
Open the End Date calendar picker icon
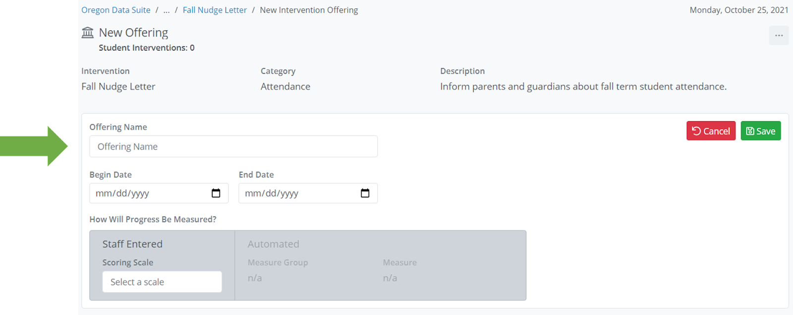(x=365, y=193)
